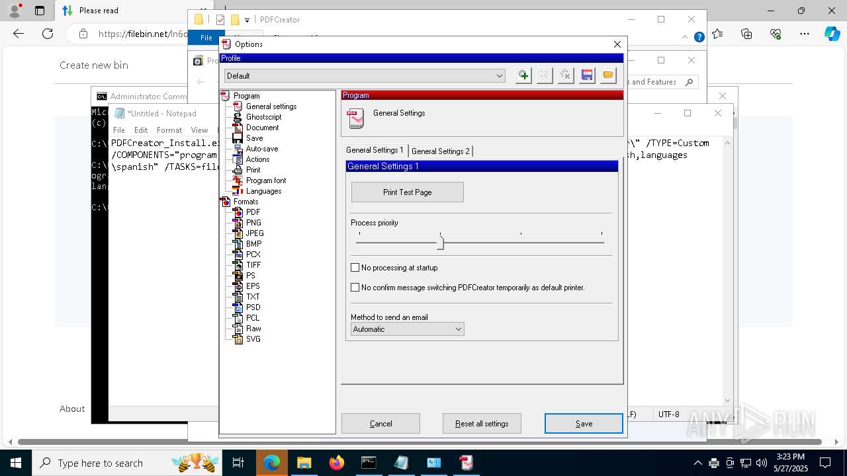This screenshot has height=476, width=847.
Task: Click the About link on webpage
Action: (x=72, y=409)
